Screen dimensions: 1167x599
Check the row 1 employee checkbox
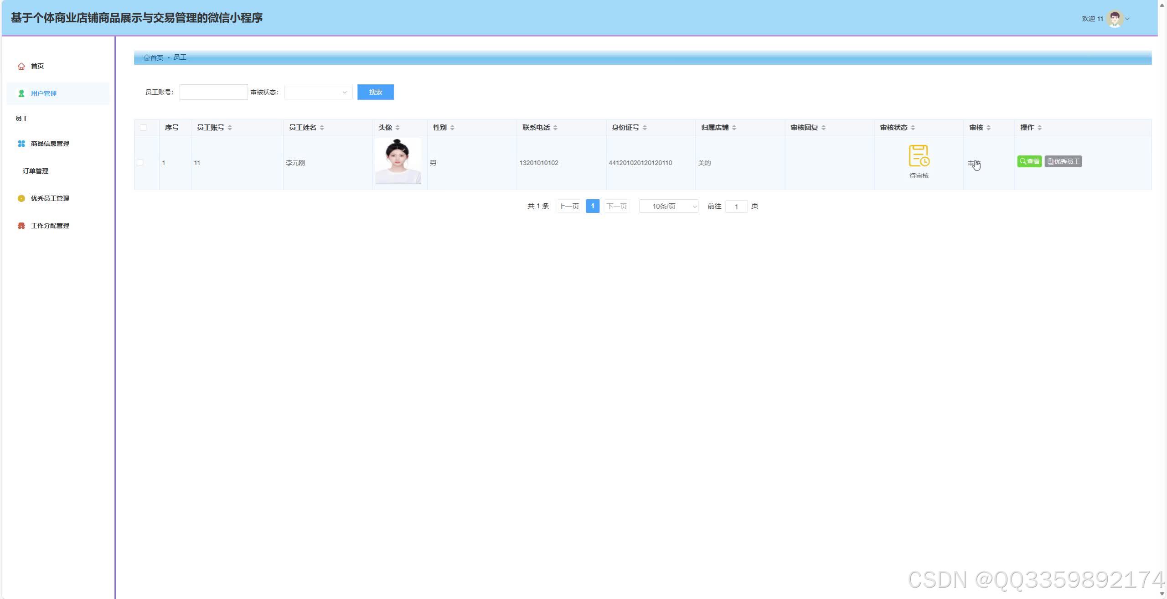[140, 163]
